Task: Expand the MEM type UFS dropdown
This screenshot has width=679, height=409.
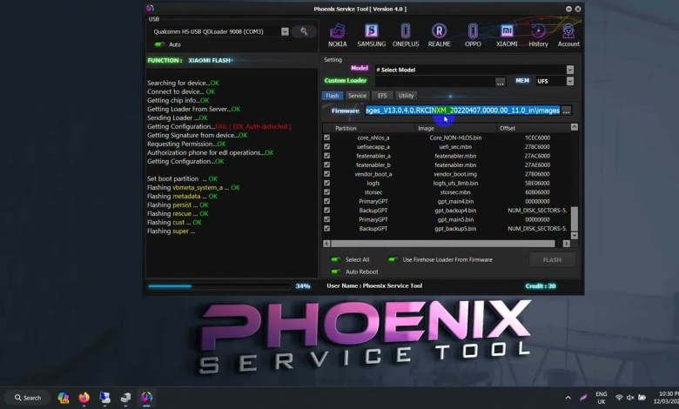Action: tap(569, 81)
